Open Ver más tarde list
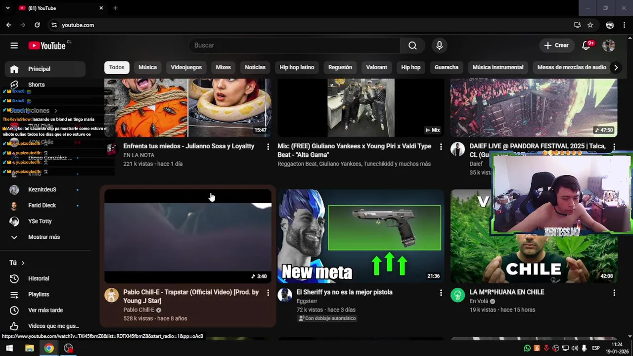The height and width of the screenshot is (356, 633). click(x=45, y=310)
